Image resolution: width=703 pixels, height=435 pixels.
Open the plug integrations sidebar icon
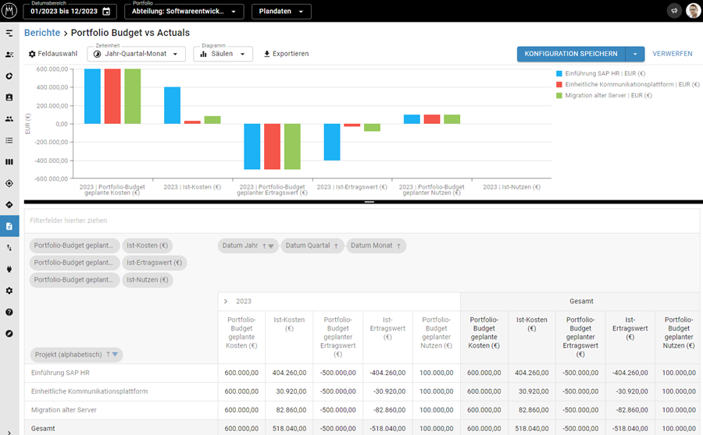point(9,270)
